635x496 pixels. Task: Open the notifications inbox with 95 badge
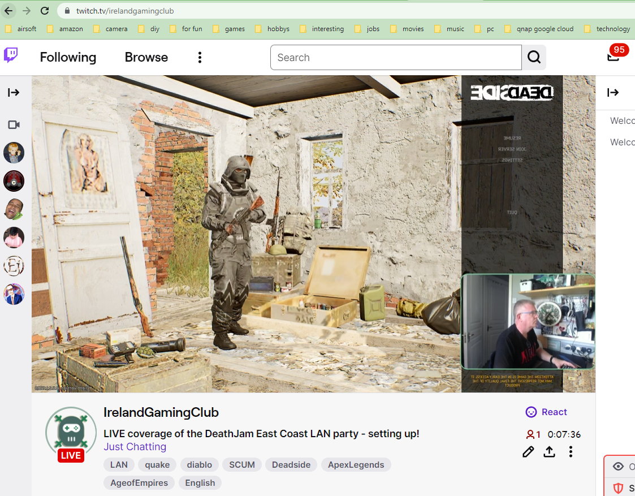click(614, 56)
